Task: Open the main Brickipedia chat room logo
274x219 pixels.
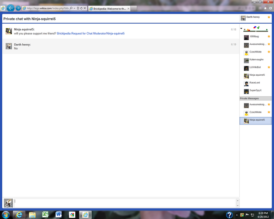Action: (x=256, y=29)
